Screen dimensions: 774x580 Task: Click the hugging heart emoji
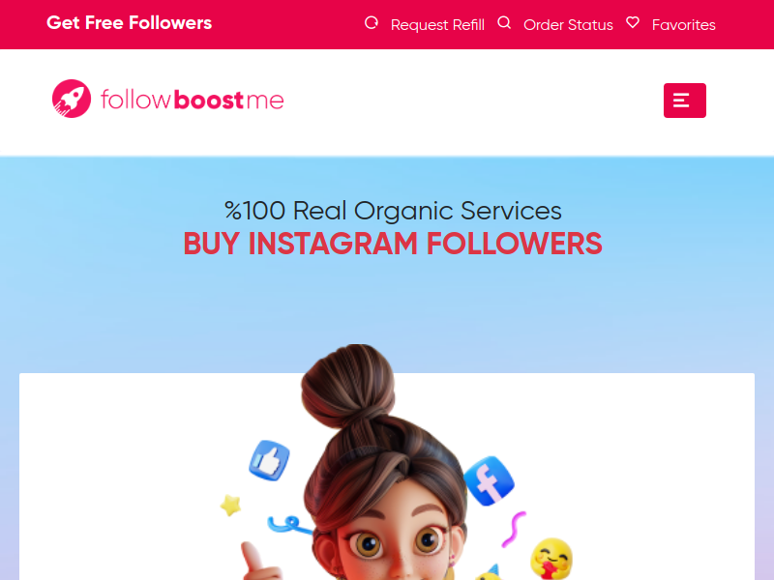click(551, 559)
